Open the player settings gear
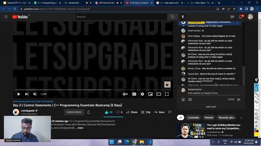 142,94
